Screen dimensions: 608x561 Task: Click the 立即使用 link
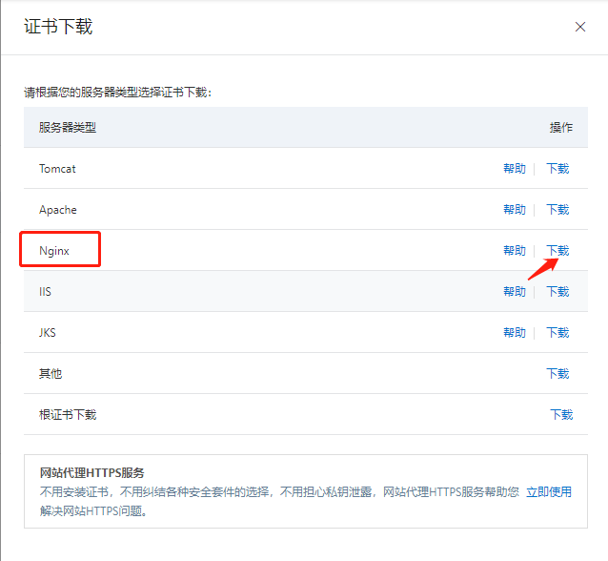pyautogui.click(x=549, y=492)
